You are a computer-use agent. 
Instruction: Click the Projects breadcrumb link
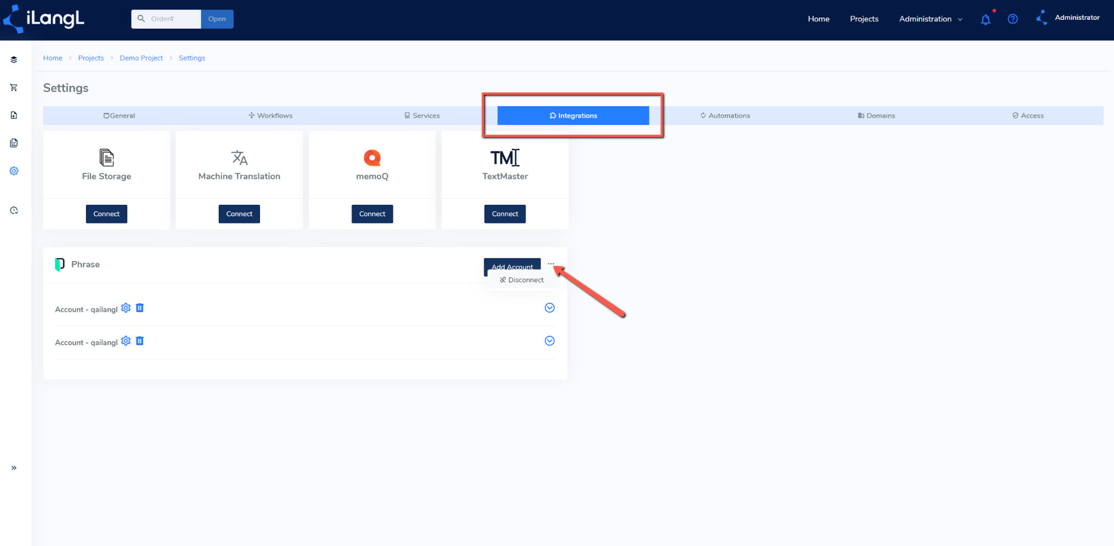(x=91, y=58)
